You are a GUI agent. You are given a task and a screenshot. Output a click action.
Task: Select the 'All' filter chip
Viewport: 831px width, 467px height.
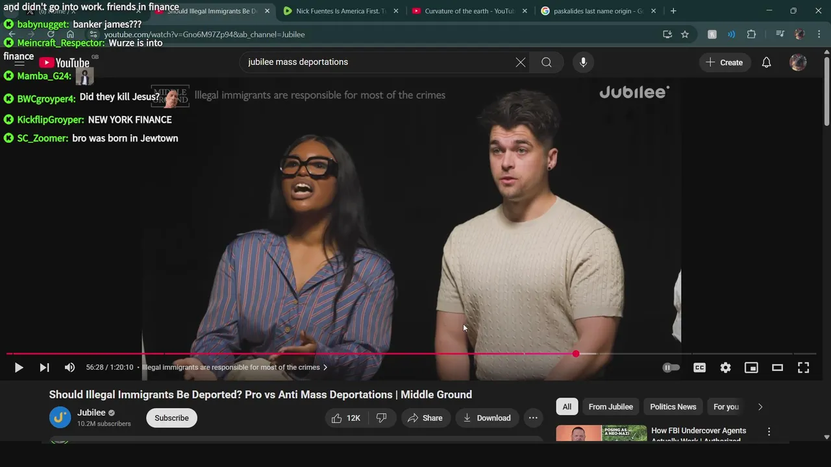[567, 407]
